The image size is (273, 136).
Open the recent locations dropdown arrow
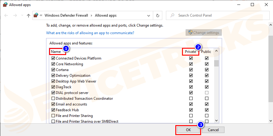coord(22,15)
